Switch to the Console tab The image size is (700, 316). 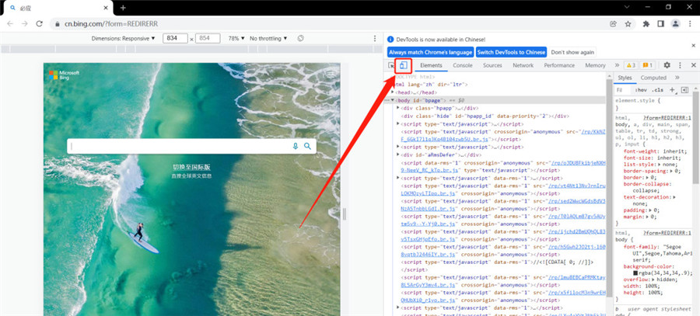point(463,65)
